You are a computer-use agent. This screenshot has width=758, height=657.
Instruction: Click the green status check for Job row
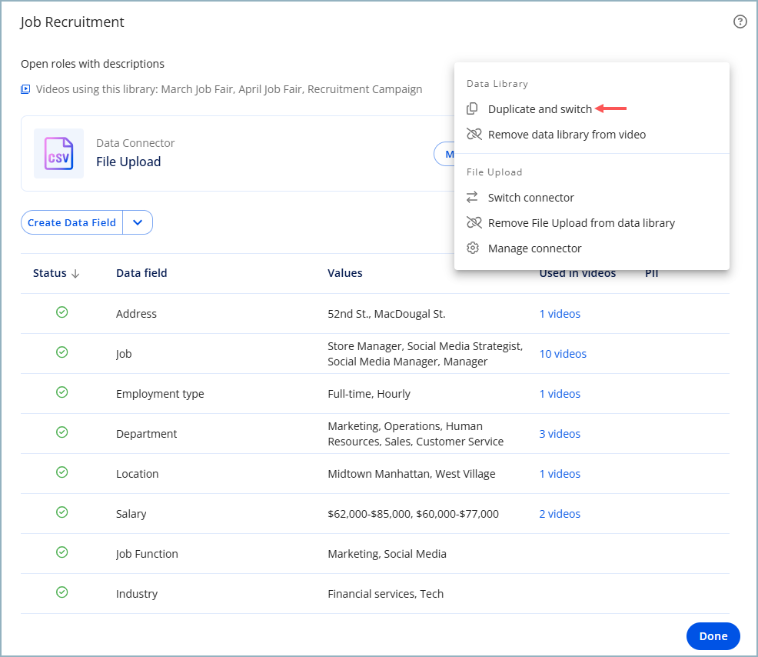click(62, 352)
